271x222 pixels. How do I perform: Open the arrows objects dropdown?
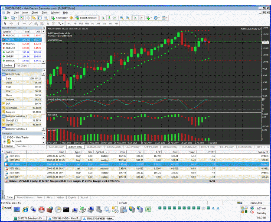tap(61, 23)
